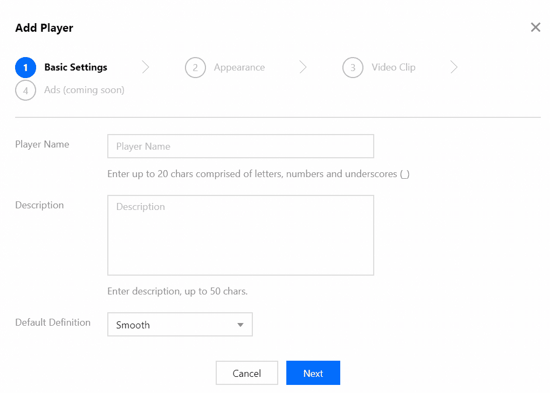This screenshot has width=550, height=393.
Task: Click Next to continue
Action: [313, 373]
